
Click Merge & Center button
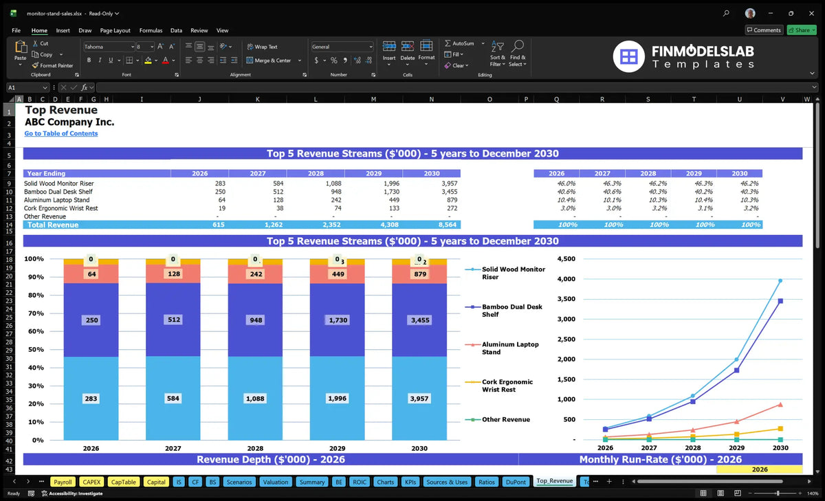click(x=269, y=60)
